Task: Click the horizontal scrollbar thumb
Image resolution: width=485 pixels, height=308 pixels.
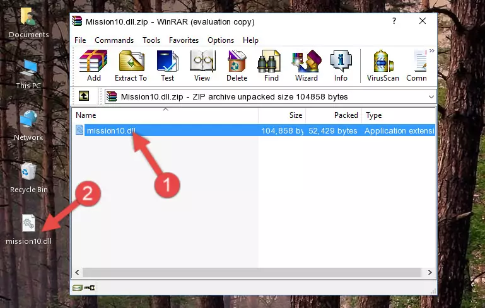Action: (252, 272)
